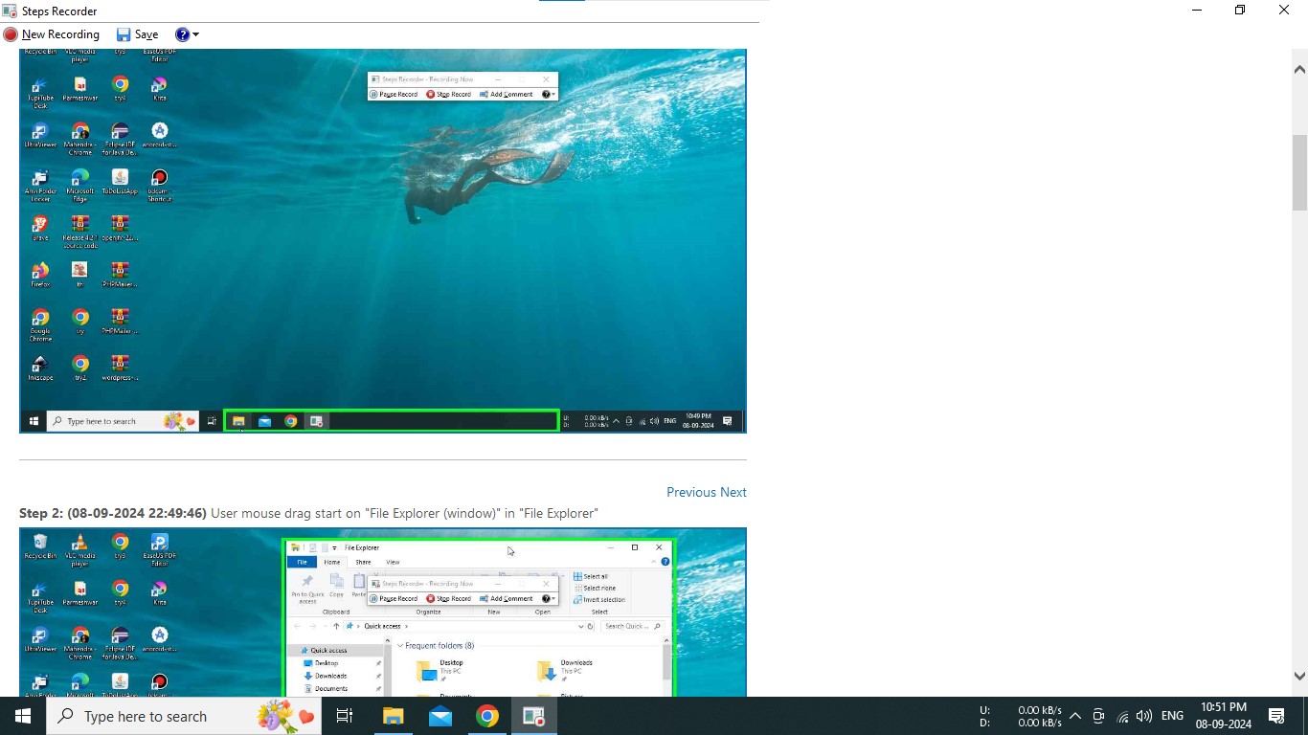The width and height of the screenshot is (1308, 735).
Task: Click the Meet Now tray icon
Action: pyautogui.click(x=1098, y=716)
